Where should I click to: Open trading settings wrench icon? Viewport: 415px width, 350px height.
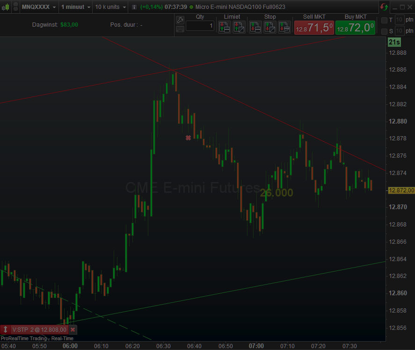click(180, 20)
